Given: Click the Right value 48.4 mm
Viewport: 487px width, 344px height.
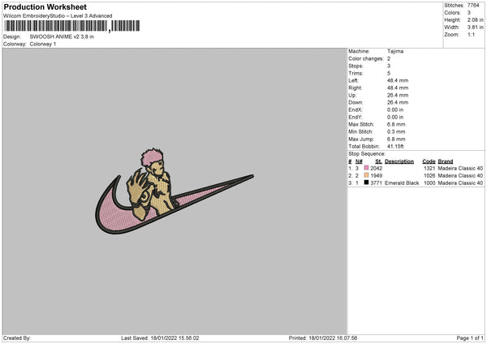Looking at the screenshot, I should [x=398, y=88].
